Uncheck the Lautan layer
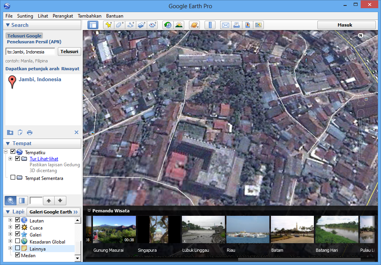 click(x=17, y=221)
